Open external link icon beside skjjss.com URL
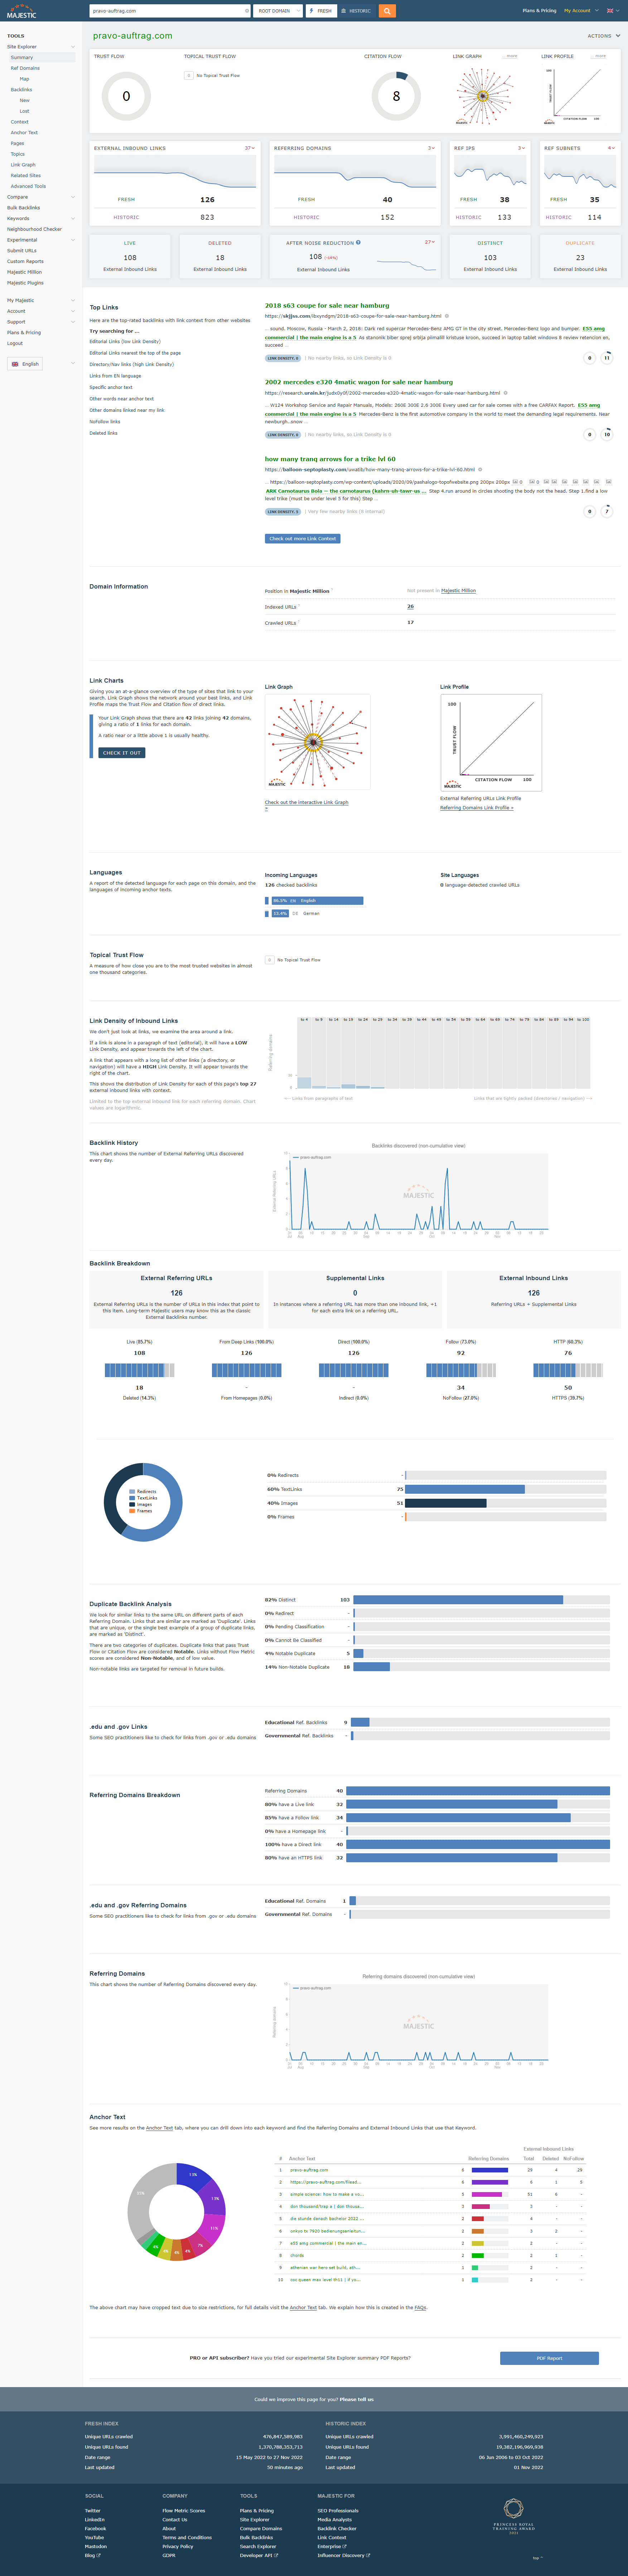The height and width of the screenshot is (2576, 628). [x=447, y=316]
